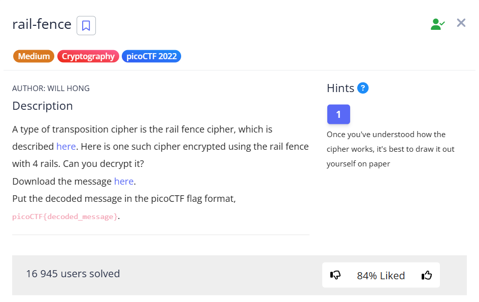Click the rail-fence challenge title
This screenshot has height=302, width=479.
tap(42, 24)
